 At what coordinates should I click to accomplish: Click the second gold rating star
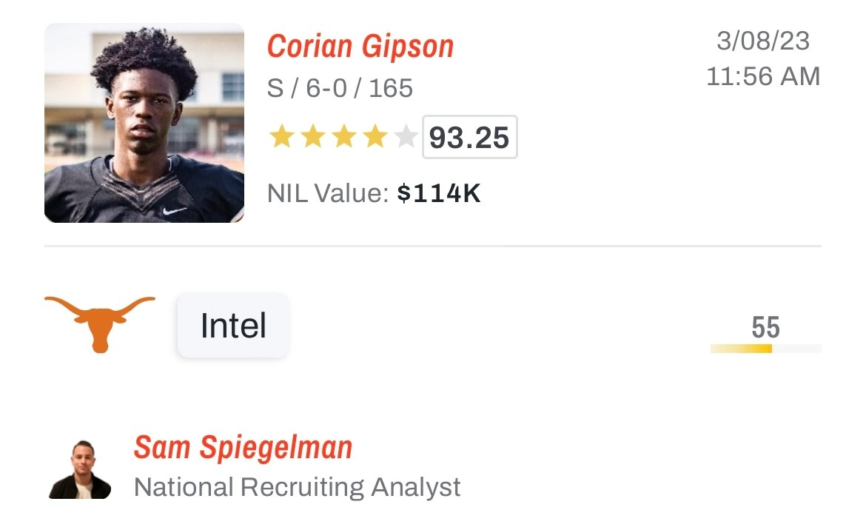point(312,136)
